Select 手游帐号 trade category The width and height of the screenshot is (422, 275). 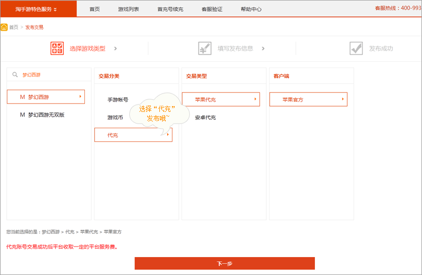(x=118, y=100)
